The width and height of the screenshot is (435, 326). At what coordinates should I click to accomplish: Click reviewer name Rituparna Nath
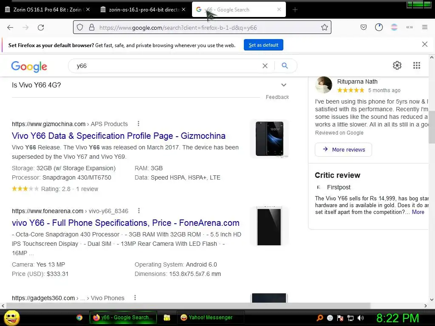[357, 81]
